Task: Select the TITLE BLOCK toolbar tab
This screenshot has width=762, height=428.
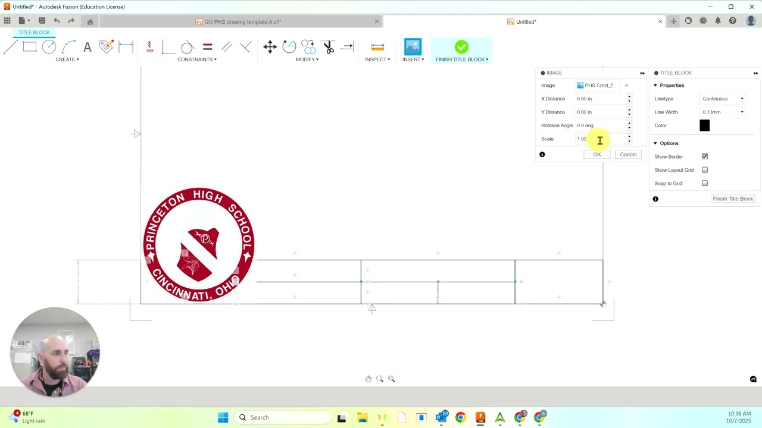Action: [34, 32]
